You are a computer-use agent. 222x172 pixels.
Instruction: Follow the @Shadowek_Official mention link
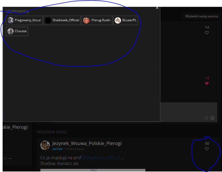(101, 158)
